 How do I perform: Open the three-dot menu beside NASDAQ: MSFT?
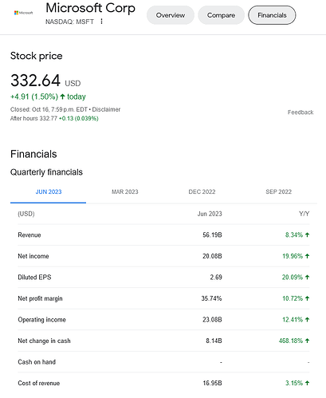click(x=101, y=22)
